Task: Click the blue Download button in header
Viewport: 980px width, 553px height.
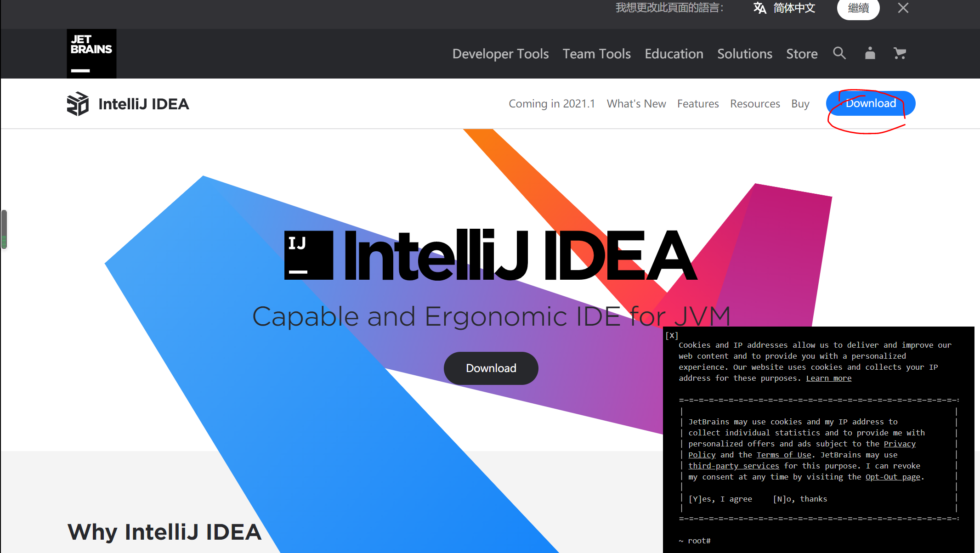Action: pyautogui.click(x=870, y=103)
